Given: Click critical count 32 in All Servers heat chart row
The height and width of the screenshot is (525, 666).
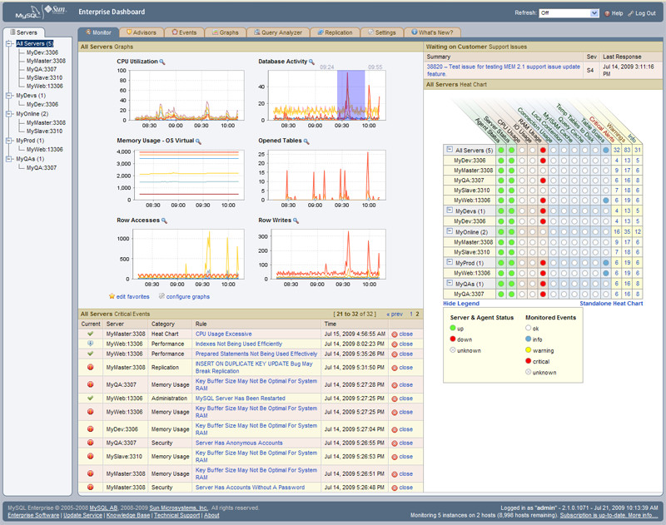Looking at the screenshot, I should click(617, 151).
